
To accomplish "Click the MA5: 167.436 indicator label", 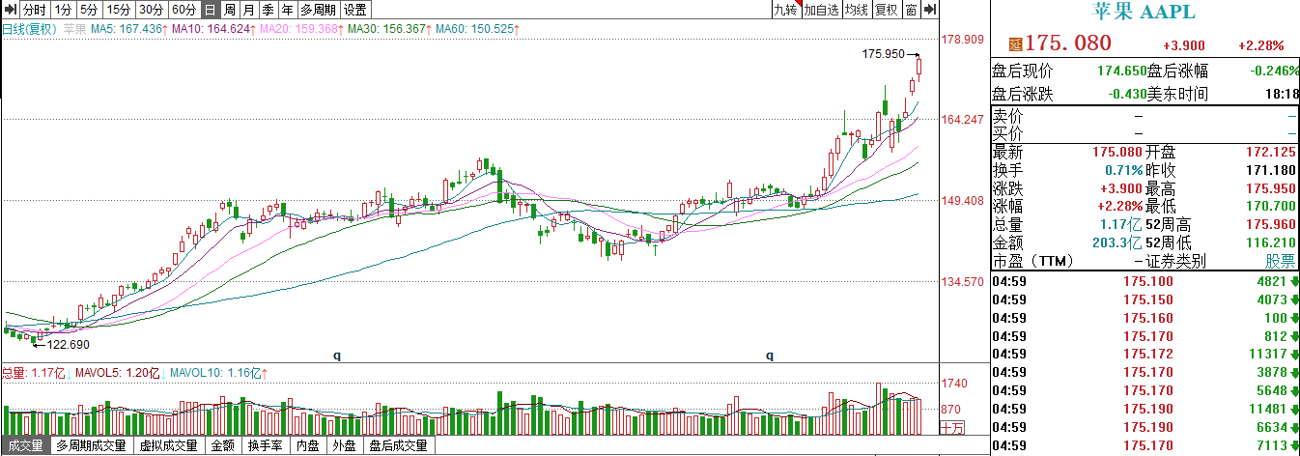I will click(x=129, y=30).
